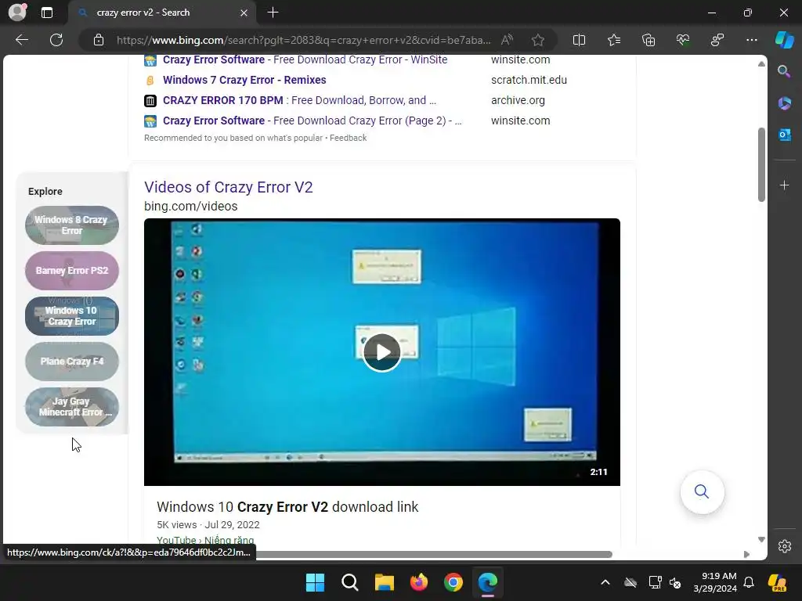Click the winsite.com source of the first Crazy Error Software result
This screenshot has width=802, height=601.
520,59
